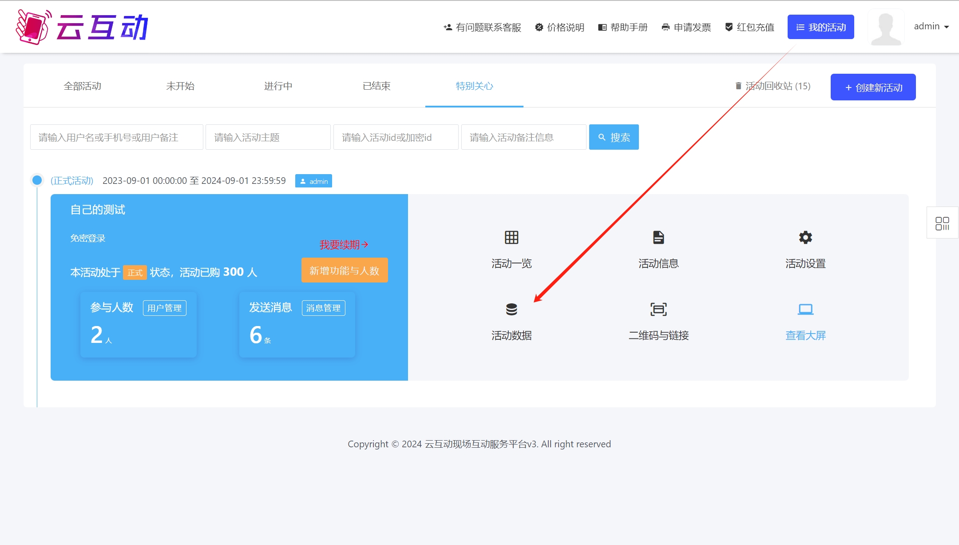The width and height of the screenshot is (959, 545).
Task: Click the blue timeline dot marker
Action: [37, 180]
